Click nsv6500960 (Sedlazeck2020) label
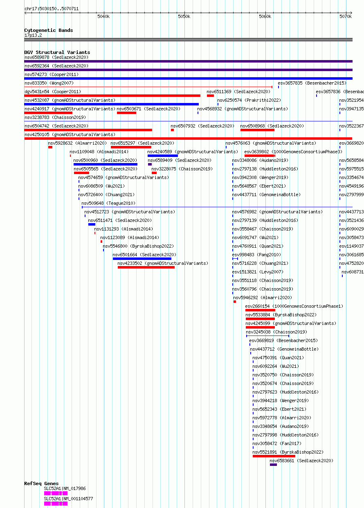This screenshot has width=364, height=508. tap(106, 160)
